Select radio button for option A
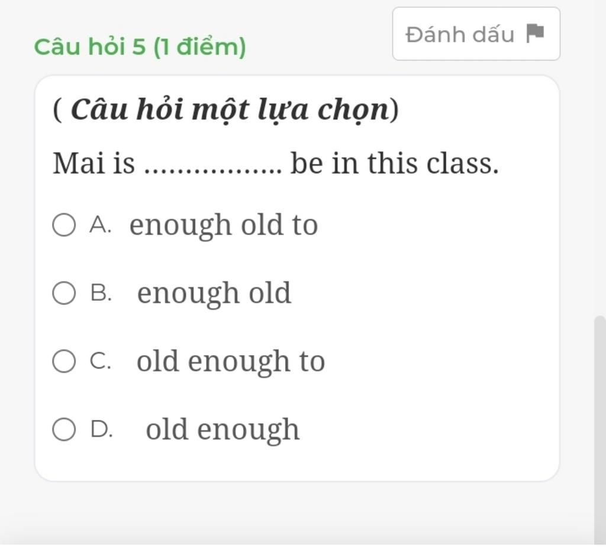 [x=64, y=226]
